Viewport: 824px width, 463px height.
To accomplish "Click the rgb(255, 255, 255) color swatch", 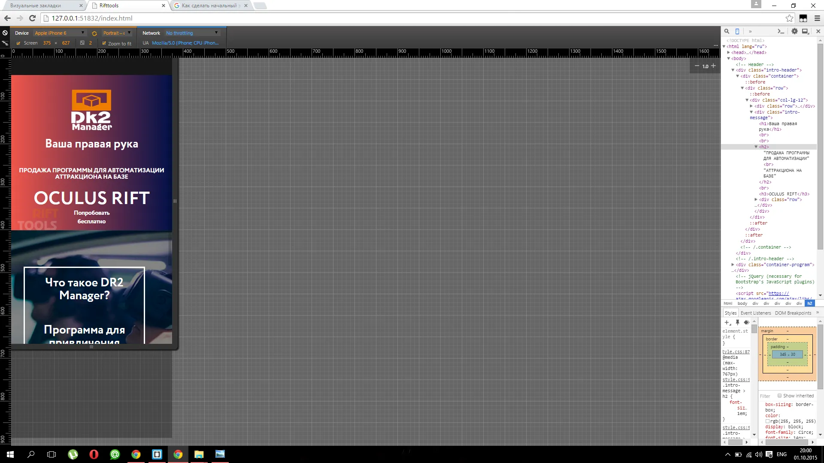I will (767, 421).
